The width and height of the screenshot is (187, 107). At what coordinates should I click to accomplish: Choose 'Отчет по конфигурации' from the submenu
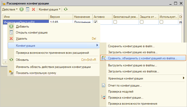tap(125, 86)
